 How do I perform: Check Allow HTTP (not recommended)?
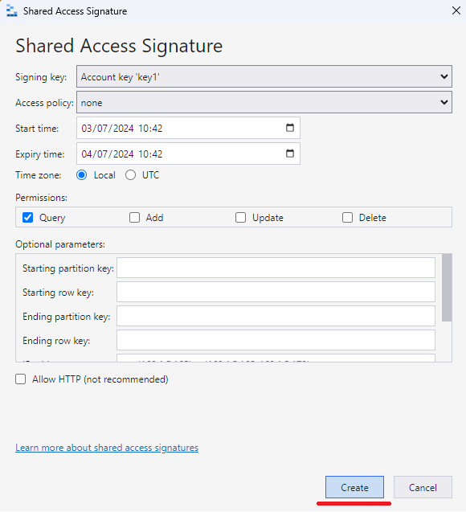[21, 379]
